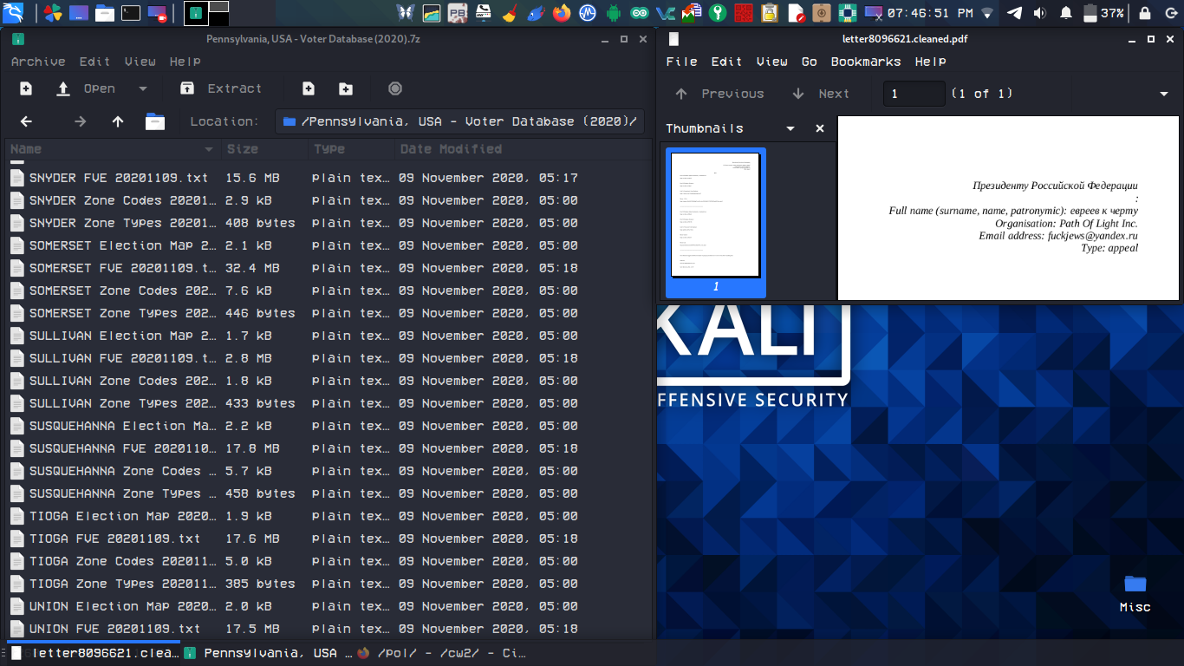Open the Thumbnails sidebar dropdown

point(790,128)
